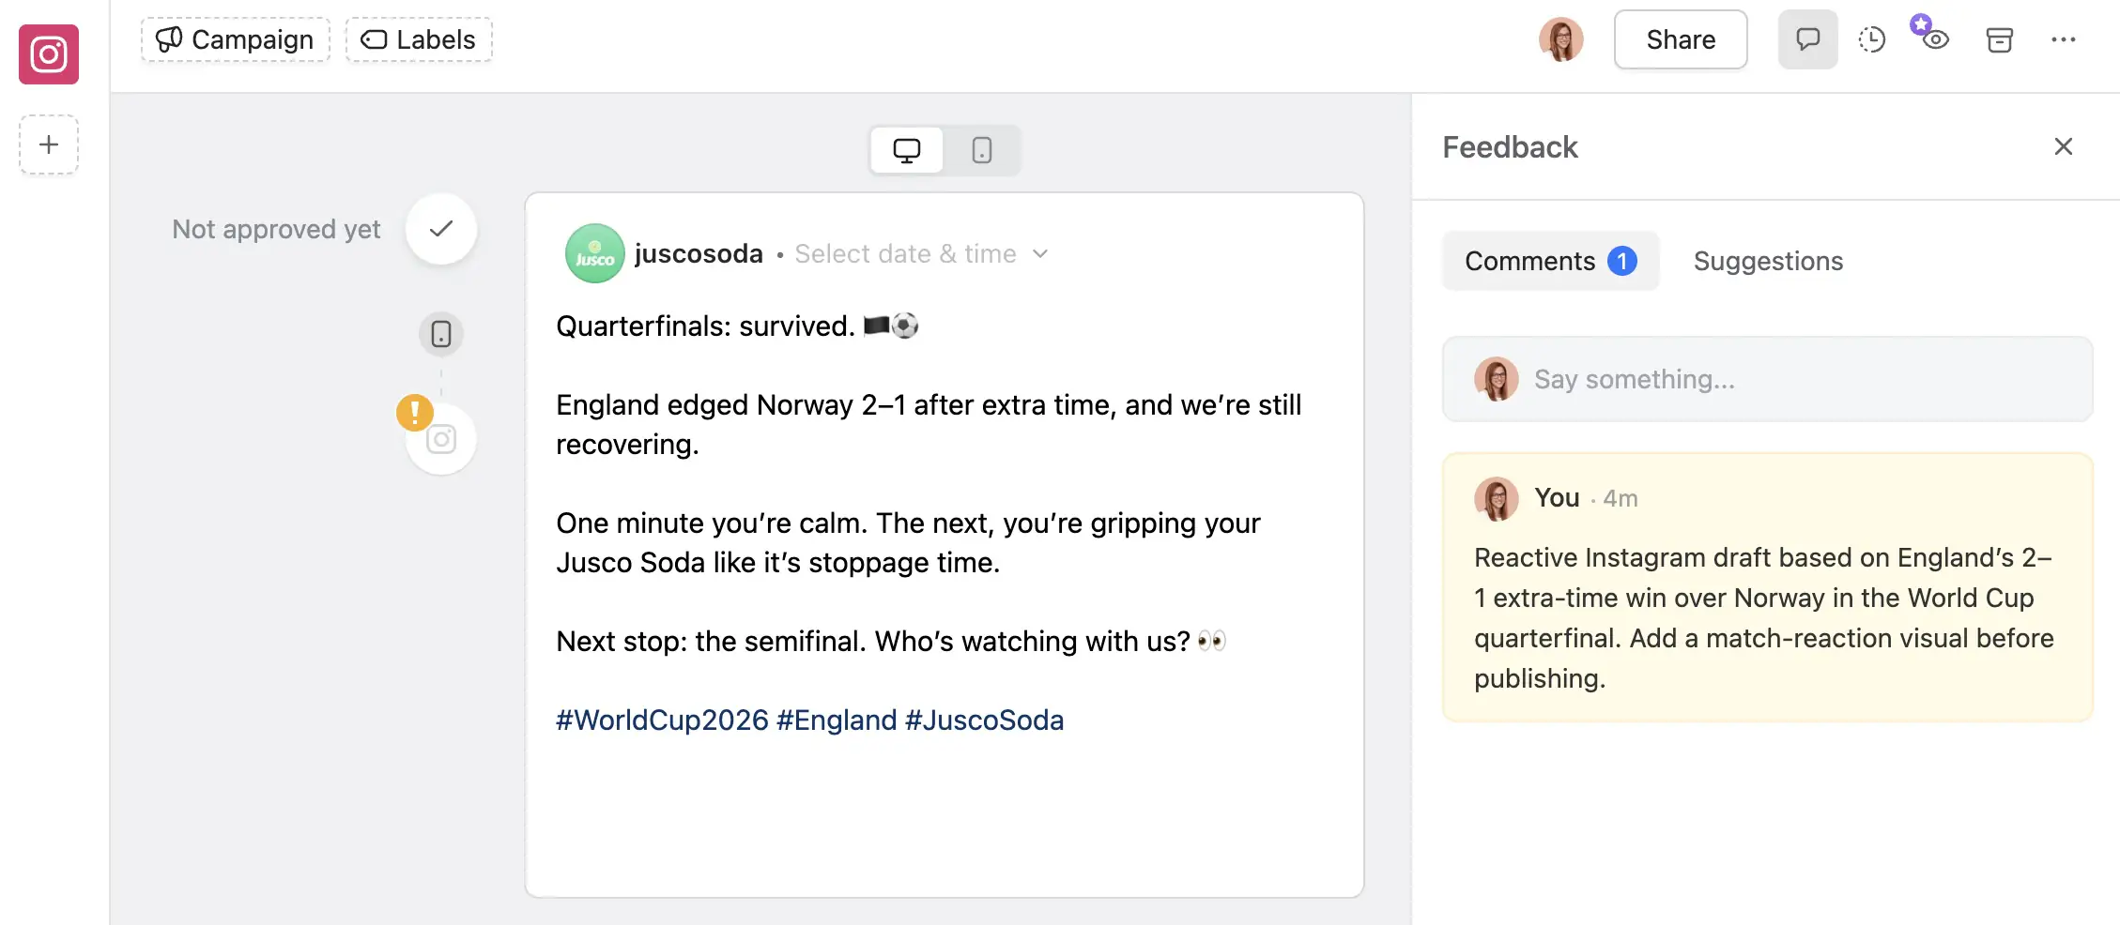Add a new channel with plus button

point(49,144)
